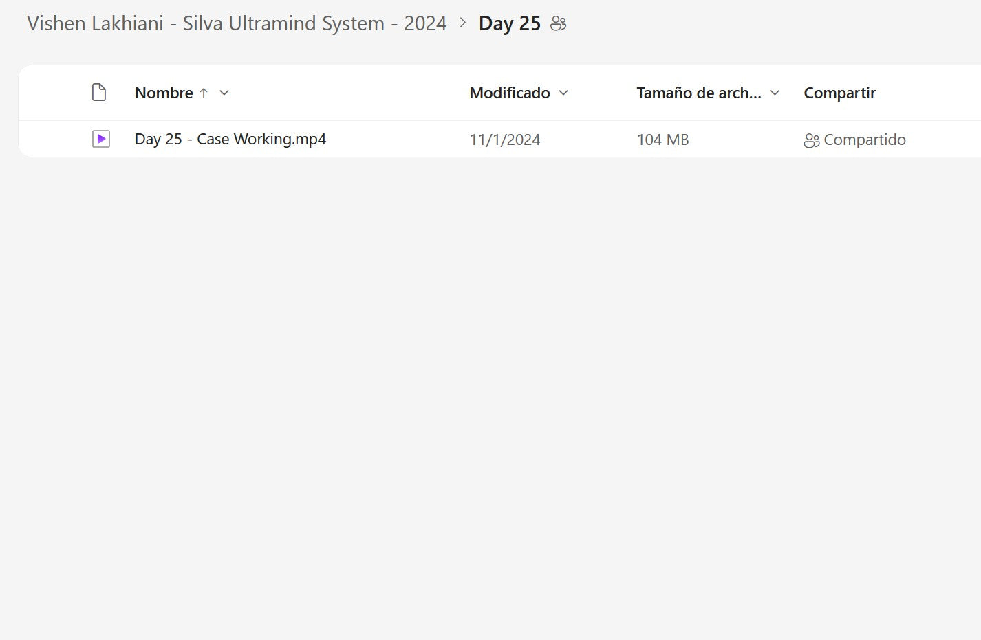Click the Day 25 current folder title
This screenshot has width=981, height=640.
510,24
